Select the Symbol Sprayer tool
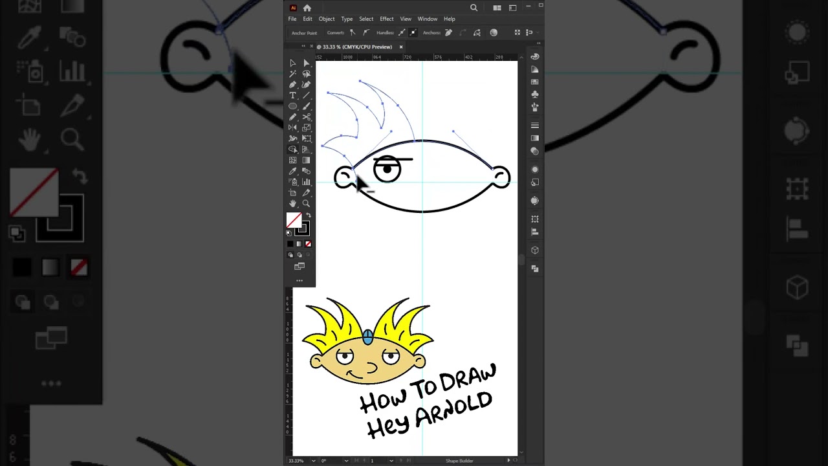The width and height of the screenshot is (828, 466). tap(292, 181)
